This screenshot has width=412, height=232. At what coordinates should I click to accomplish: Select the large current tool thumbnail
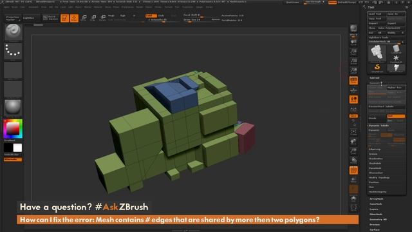pos(377,53)
